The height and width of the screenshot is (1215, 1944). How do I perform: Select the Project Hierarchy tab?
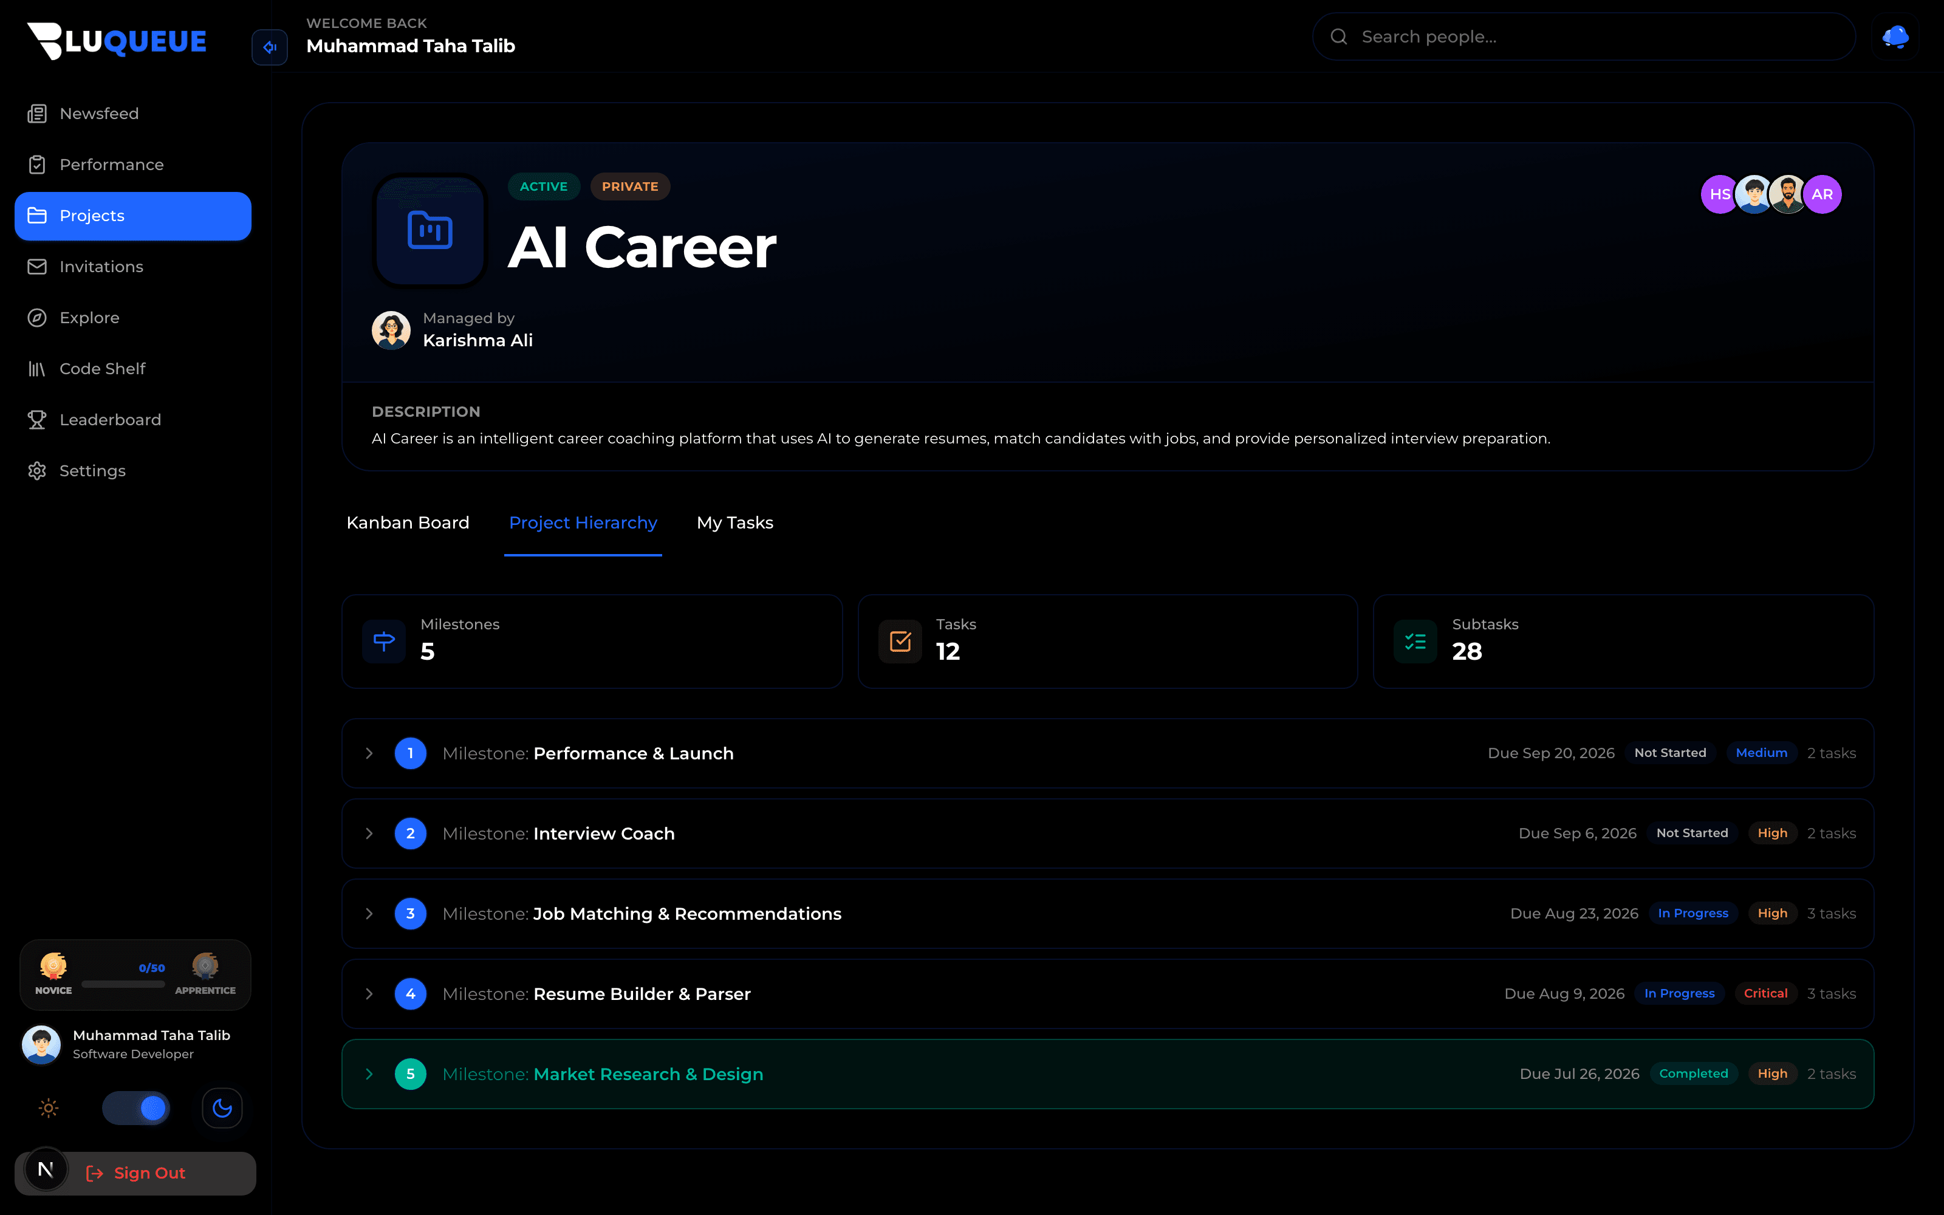583,523
